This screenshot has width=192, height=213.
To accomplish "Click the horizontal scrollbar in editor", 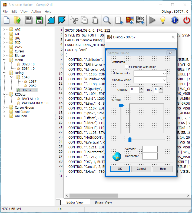I will pos(94,196).
